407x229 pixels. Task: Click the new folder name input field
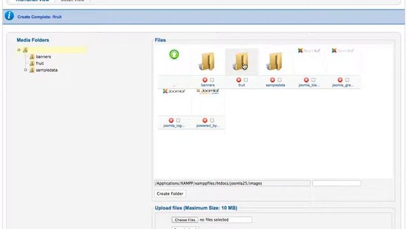[336, 183]
